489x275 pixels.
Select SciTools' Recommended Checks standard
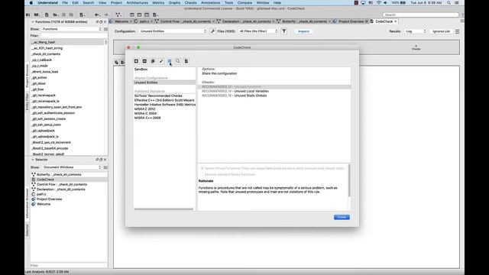pyautogui.click(x=158, y=95)
